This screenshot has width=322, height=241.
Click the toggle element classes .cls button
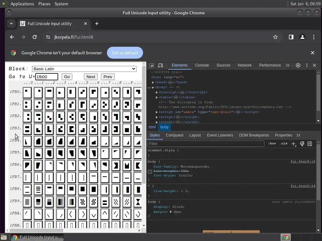coord(283,143)
